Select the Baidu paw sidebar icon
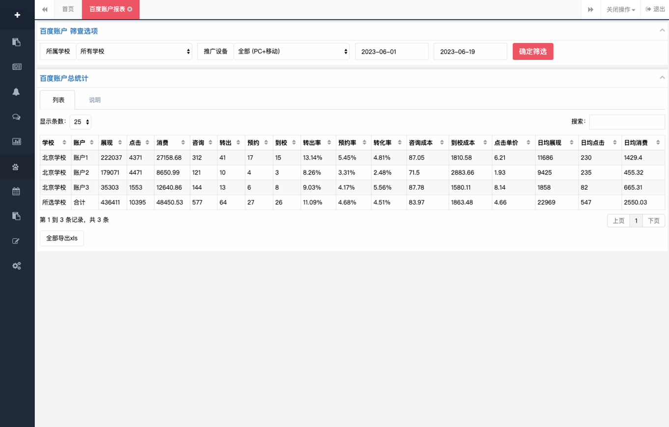The height and width of the screenshot is (427, 669). [x=17, y=167]
